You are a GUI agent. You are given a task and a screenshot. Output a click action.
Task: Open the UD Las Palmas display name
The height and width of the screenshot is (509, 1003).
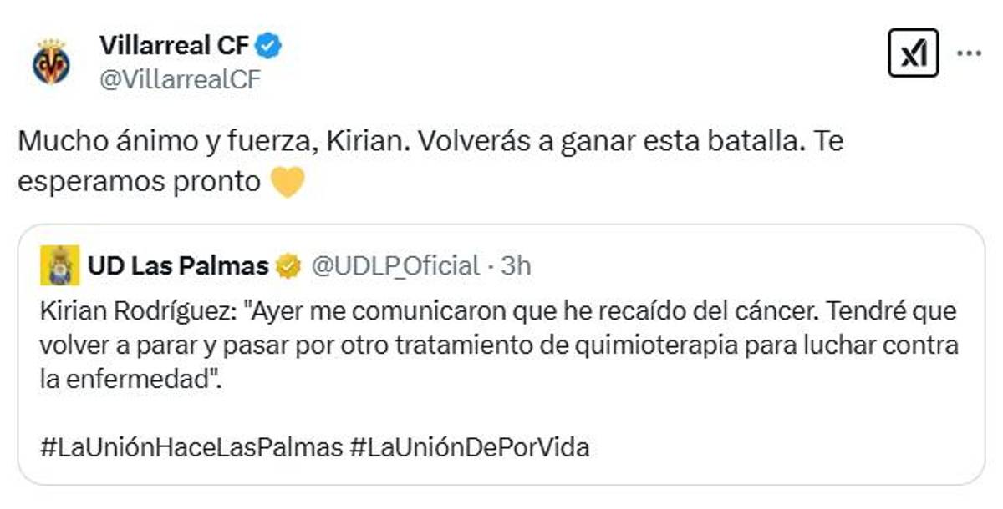pos(177,266)
